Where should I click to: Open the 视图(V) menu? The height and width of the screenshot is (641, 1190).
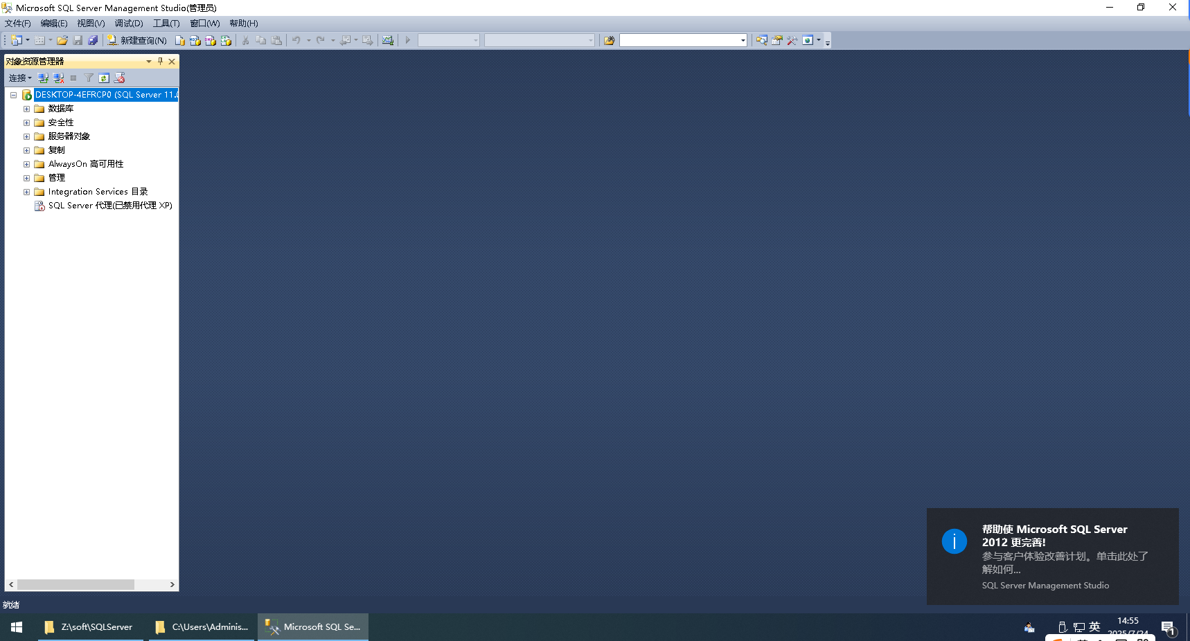coord(91,24)
